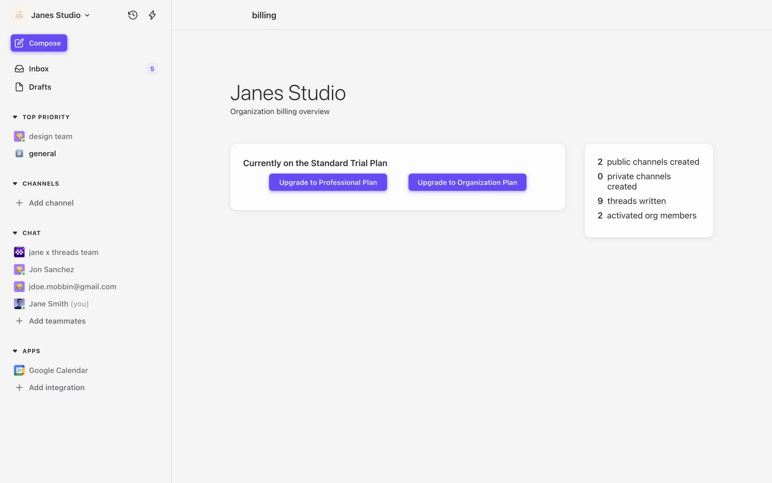Click the lightning bolt activity icon
Screen dimensions: 772x483
(152, 15)
